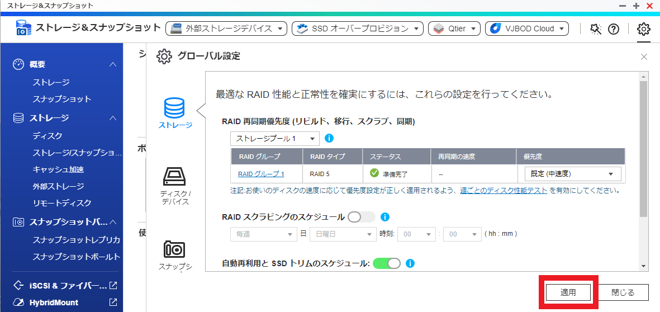Enable the RAID scrubbing schedule toggle

tap(361, 217)
